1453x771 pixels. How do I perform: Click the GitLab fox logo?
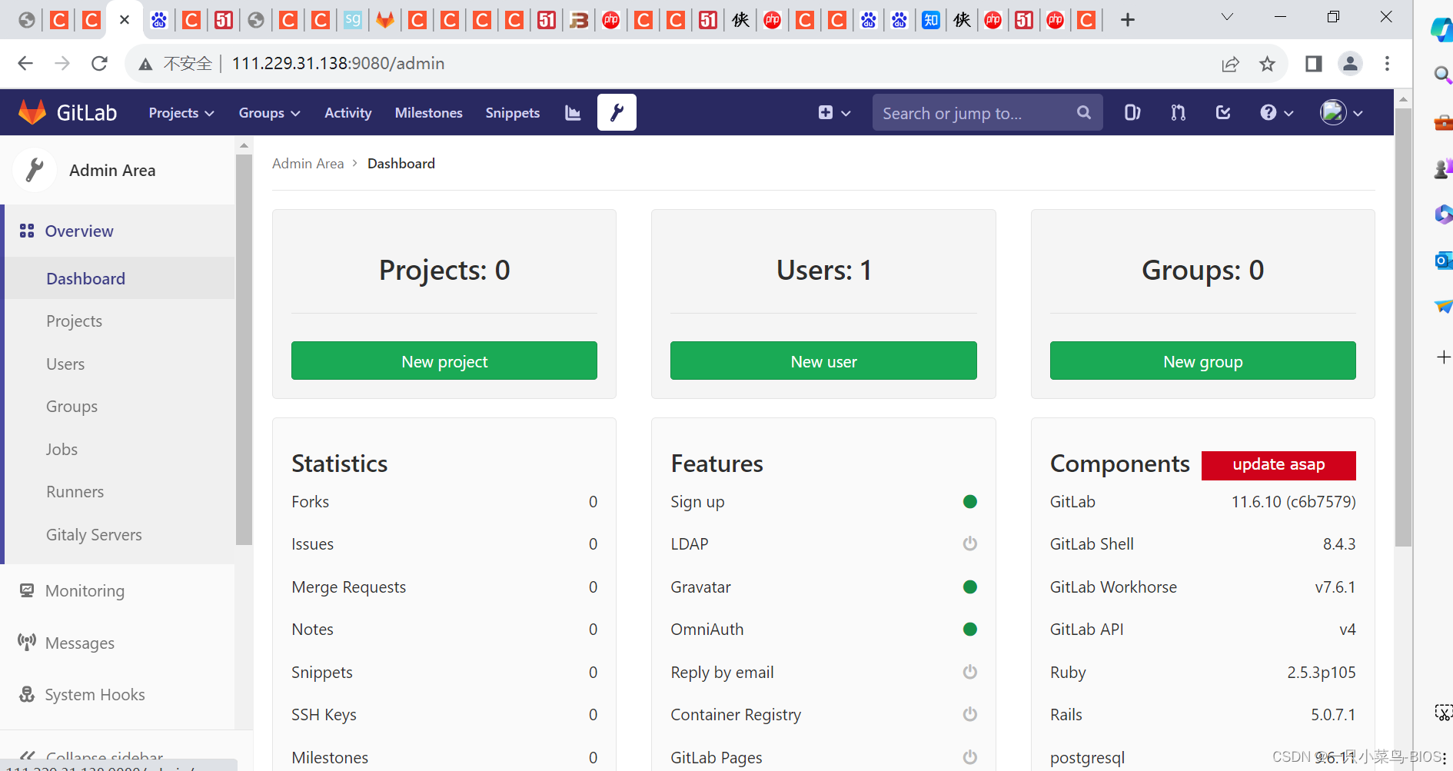click(x=32, y=111)
